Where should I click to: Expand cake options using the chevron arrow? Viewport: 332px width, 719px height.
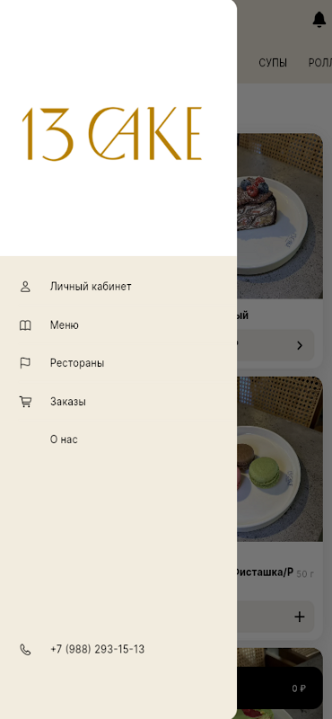(x=300, y=345)
